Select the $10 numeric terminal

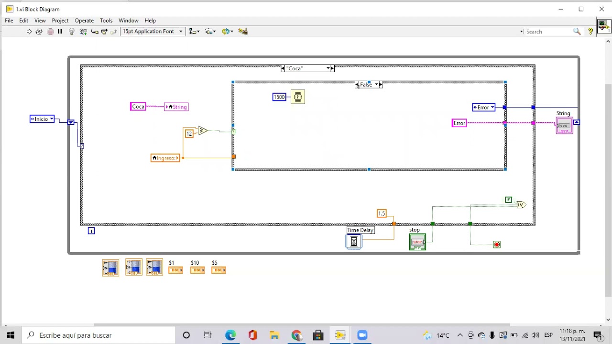[197, 270]
